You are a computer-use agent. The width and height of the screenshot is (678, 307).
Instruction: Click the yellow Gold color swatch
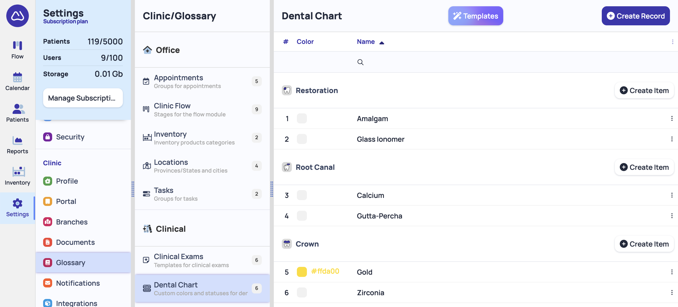tap(302, 272)
